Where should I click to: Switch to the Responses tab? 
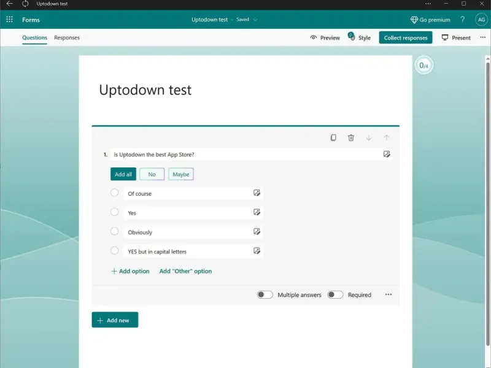[67, 37]
